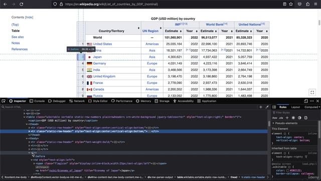The width and height of the screenshot is (321, 181).
Task: Open the Network tab
Action: (77, 101)
